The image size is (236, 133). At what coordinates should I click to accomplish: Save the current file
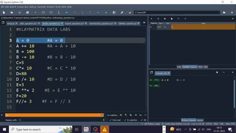(x=20, y=13)
